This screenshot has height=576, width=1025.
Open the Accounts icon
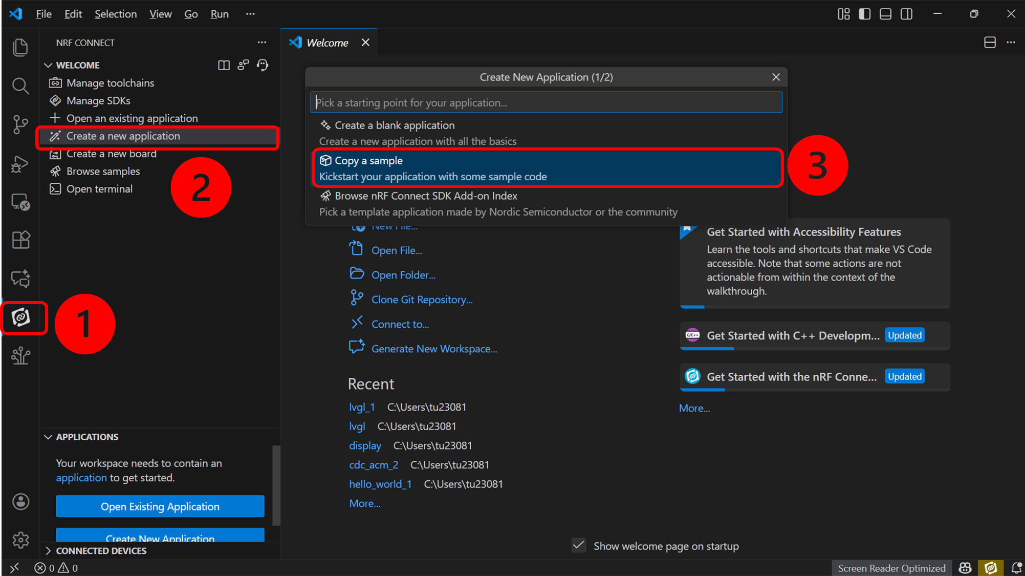(20, 502)
